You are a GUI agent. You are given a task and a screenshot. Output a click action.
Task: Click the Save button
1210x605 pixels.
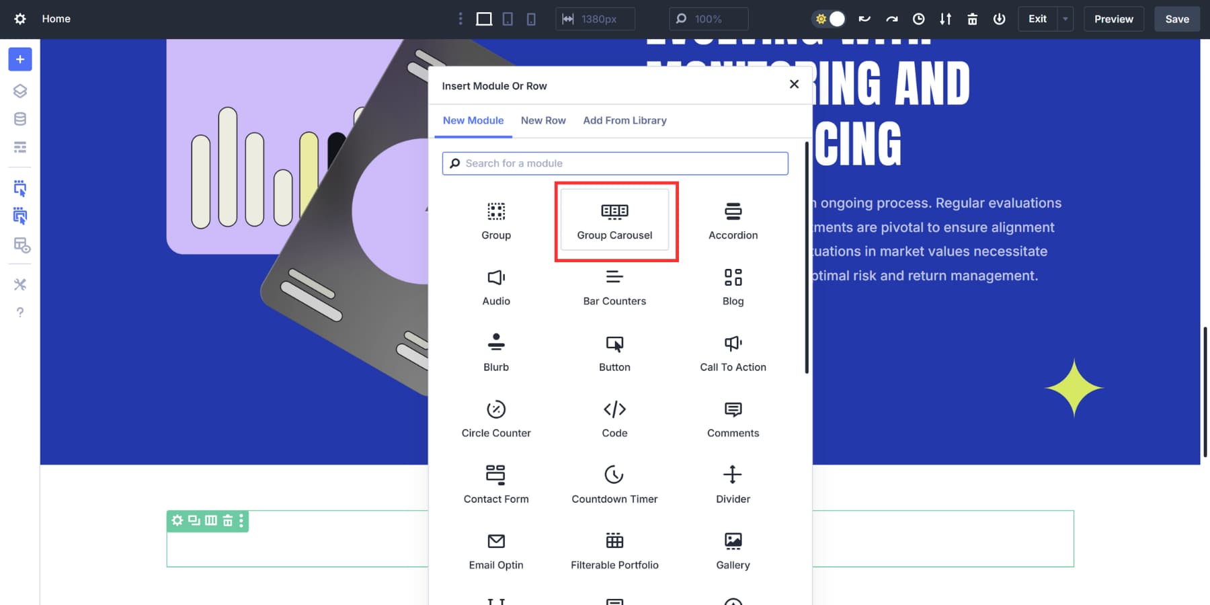click(1176, 19)
